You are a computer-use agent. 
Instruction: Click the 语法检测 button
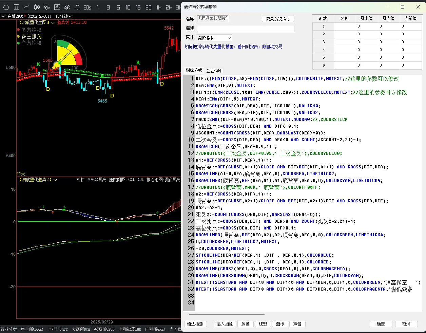pos(195,324)
